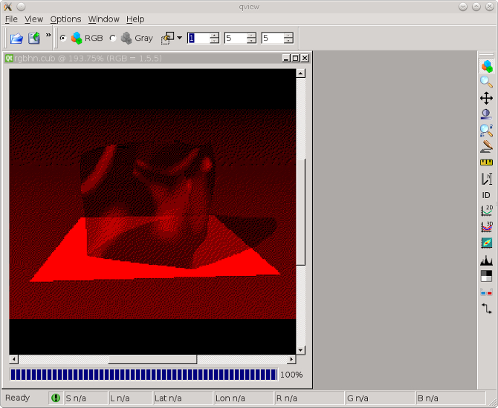
Task: Switch to Gray display mode
Action: click(x=113, y=38)
